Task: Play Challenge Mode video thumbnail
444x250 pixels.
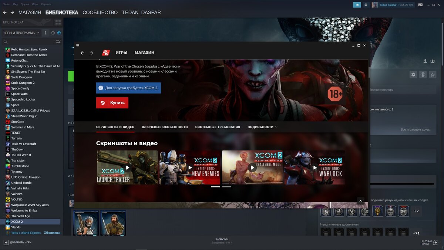Action: pyautogui.click(x=252, y=167)
